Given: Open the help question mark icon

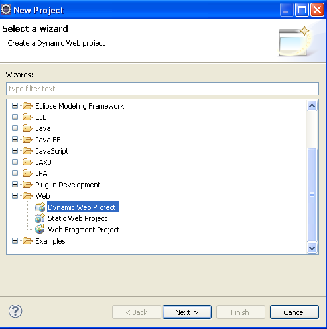Looking at the screenshot, I should pyautogui.click(x=15, y=311).
